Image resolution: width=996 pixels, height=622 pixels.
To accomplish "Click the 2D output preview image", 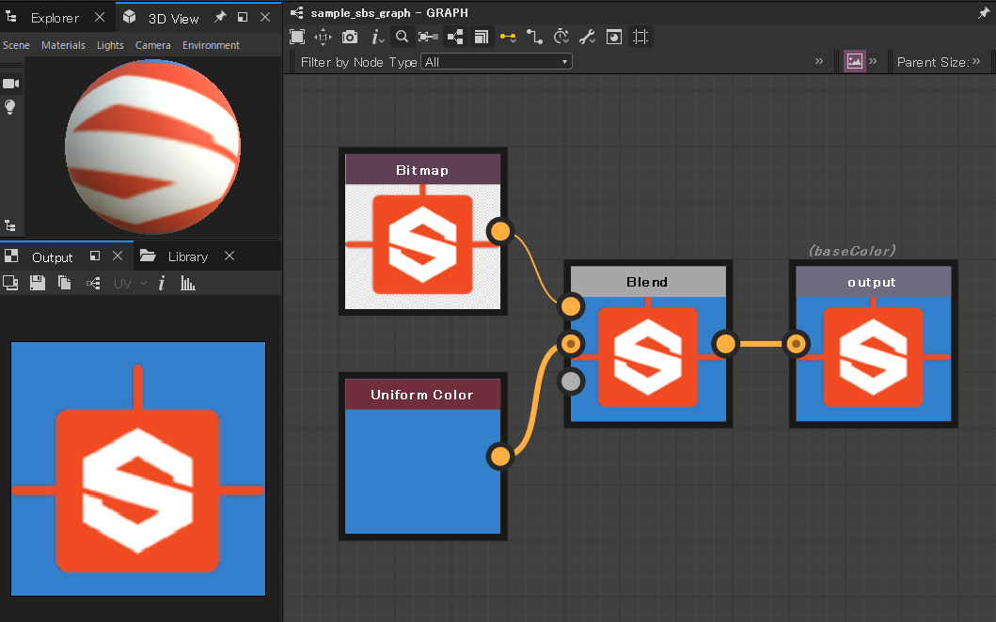I will (138, 469).
